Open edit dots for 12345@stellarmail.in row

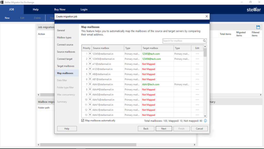coord(197,54)
